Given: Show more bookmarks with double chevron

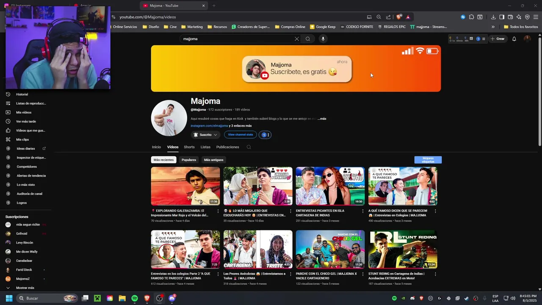Looking at the screenshot, I should [x=493, y=27].
